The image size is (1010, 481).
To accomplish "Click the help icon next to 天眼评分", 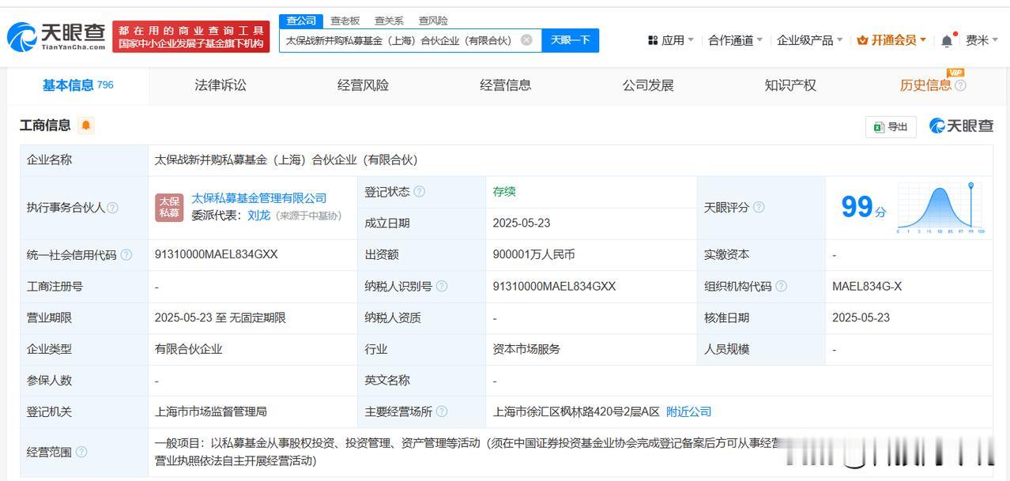I will 759,208.
